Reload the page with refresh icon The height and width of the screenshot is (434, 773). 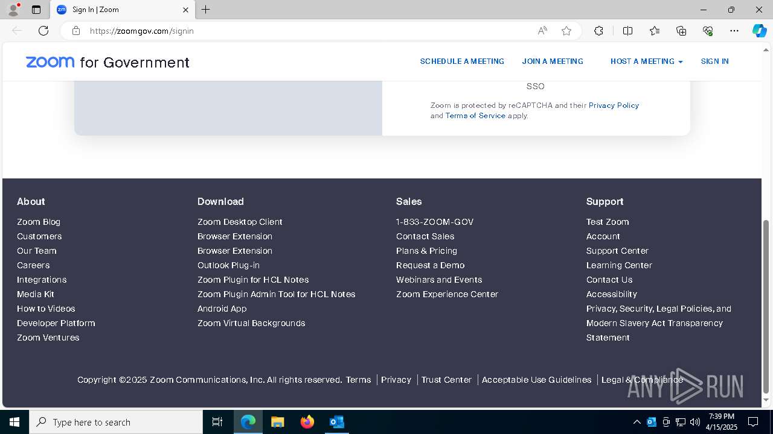43,31
